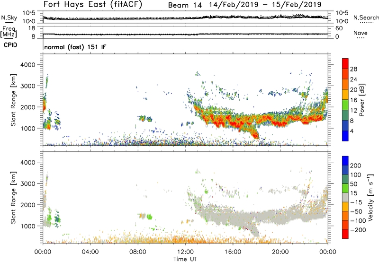The height and width of the screenshot is (262, 379).
Task: Click the 'Freq. [MHz]' axis label
Action: coord(9,32)
